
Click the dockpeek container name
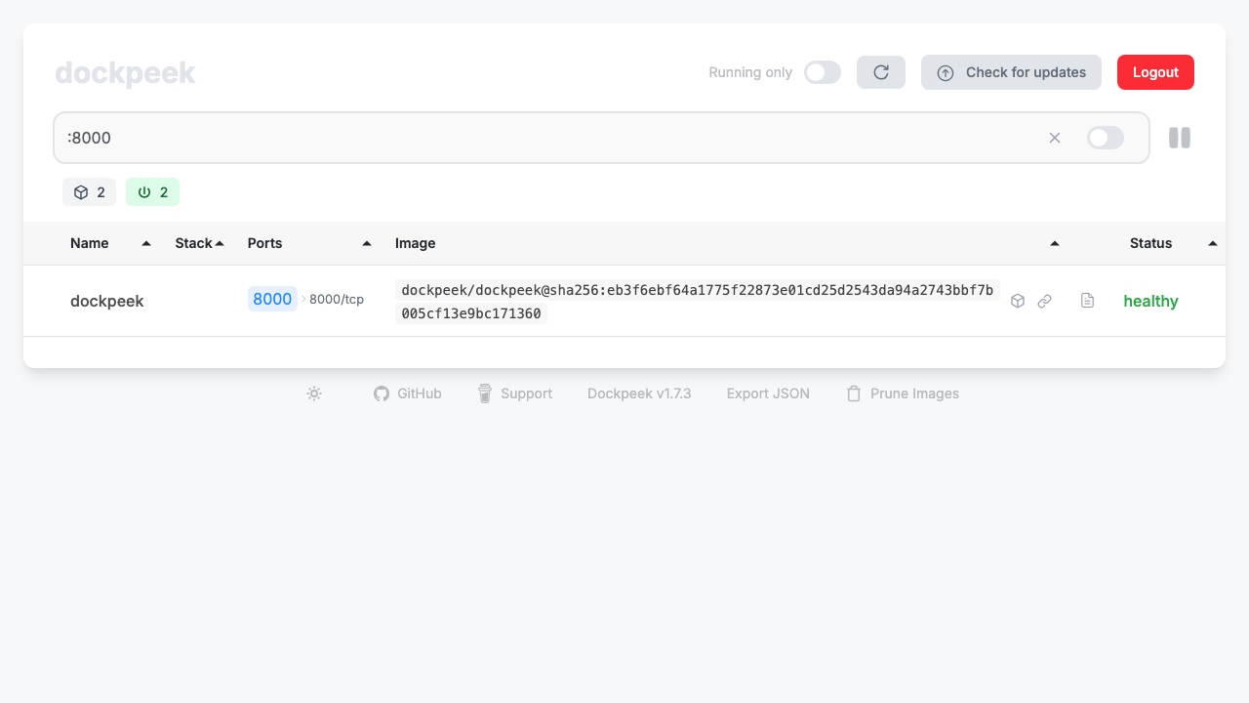pyautogui.click(x=107, y=301)
